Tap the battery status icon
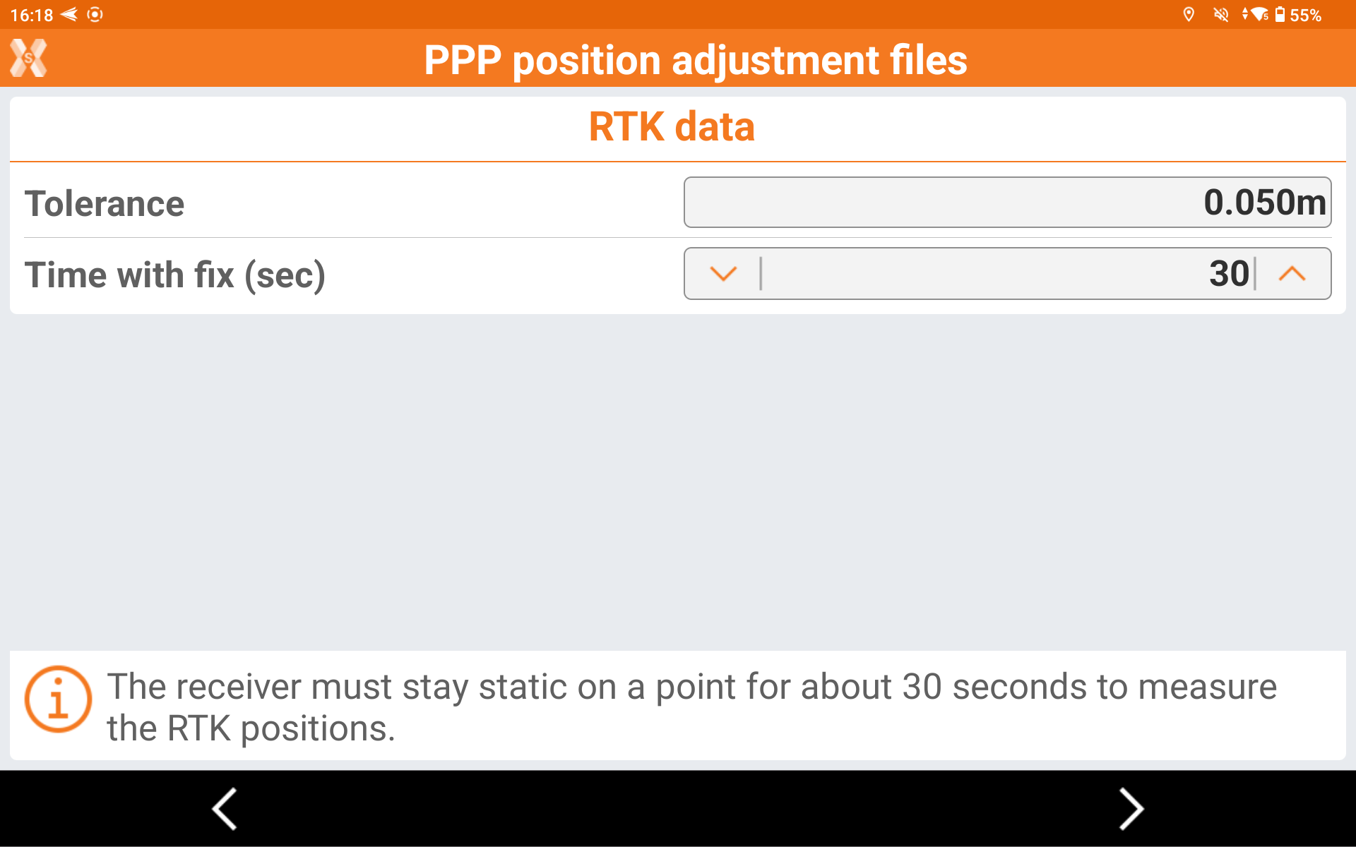1356x847 pixels. [x=1280, y=15]
